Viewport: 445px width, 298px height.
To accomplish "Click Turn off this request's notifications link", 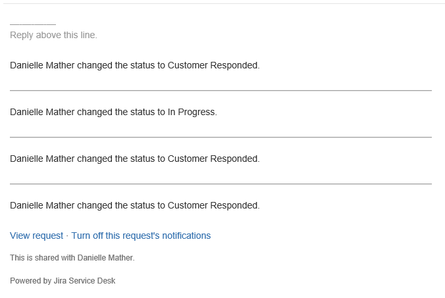I will [141, 236].
